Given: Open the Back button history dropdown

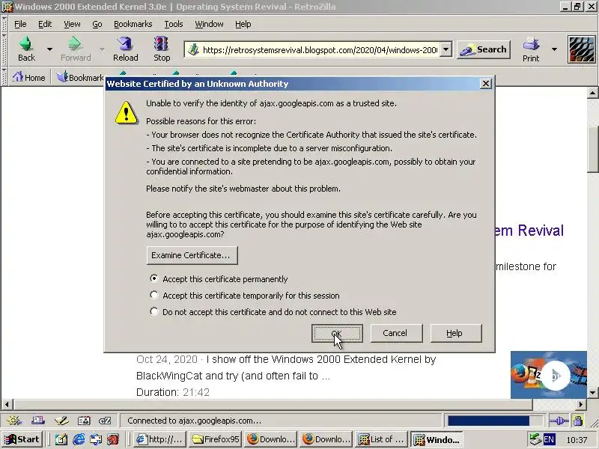Looking at the screenshot, I should (x=49, y=49).
